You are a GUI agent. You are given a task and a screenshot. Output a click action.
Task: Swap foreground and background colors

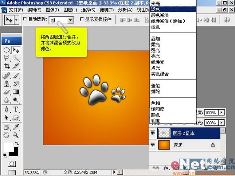pyautogui.click(x=17, y=143)
